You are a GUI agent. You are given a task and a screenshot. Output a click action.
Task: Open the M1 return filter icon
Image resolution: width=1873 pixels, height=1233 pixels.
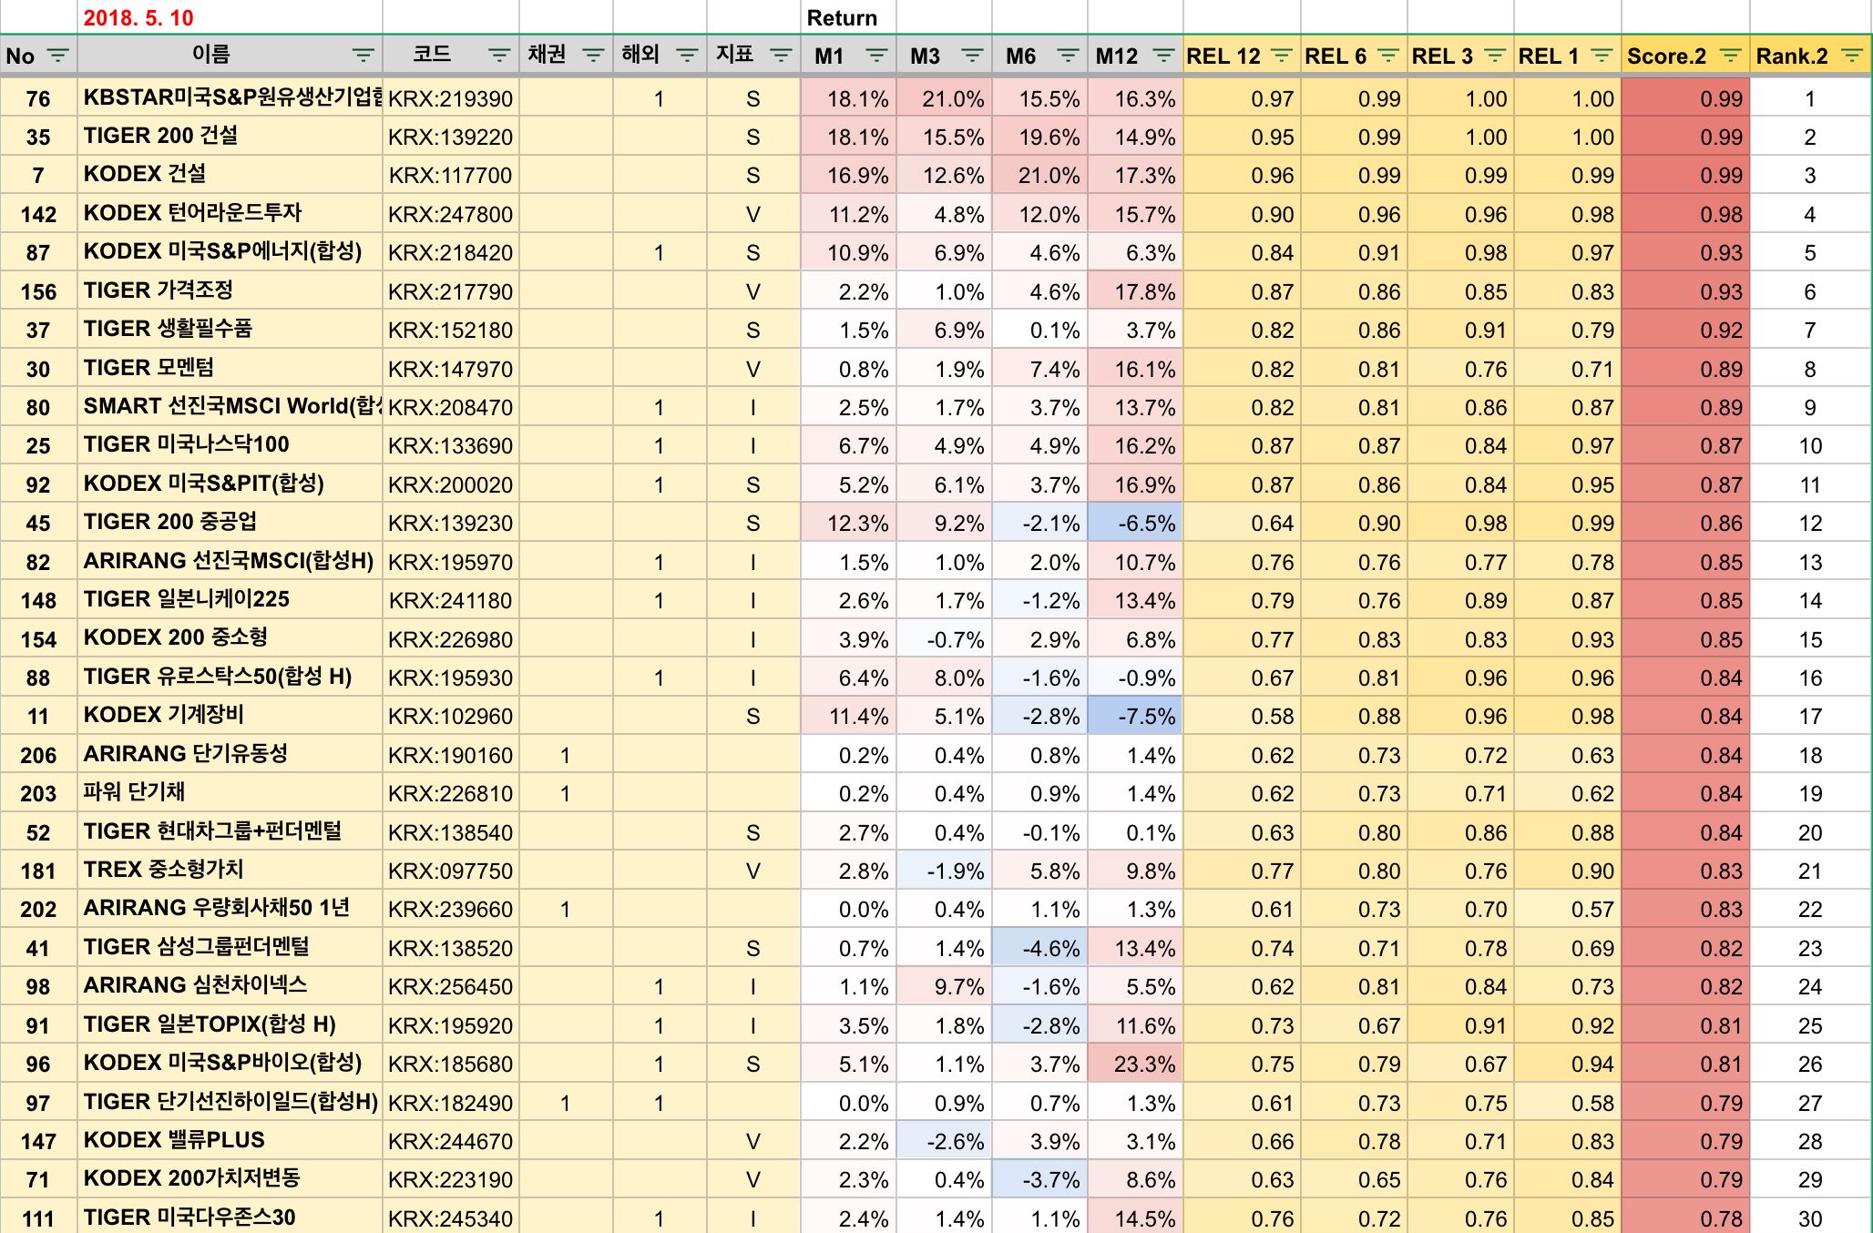[876, 56]
